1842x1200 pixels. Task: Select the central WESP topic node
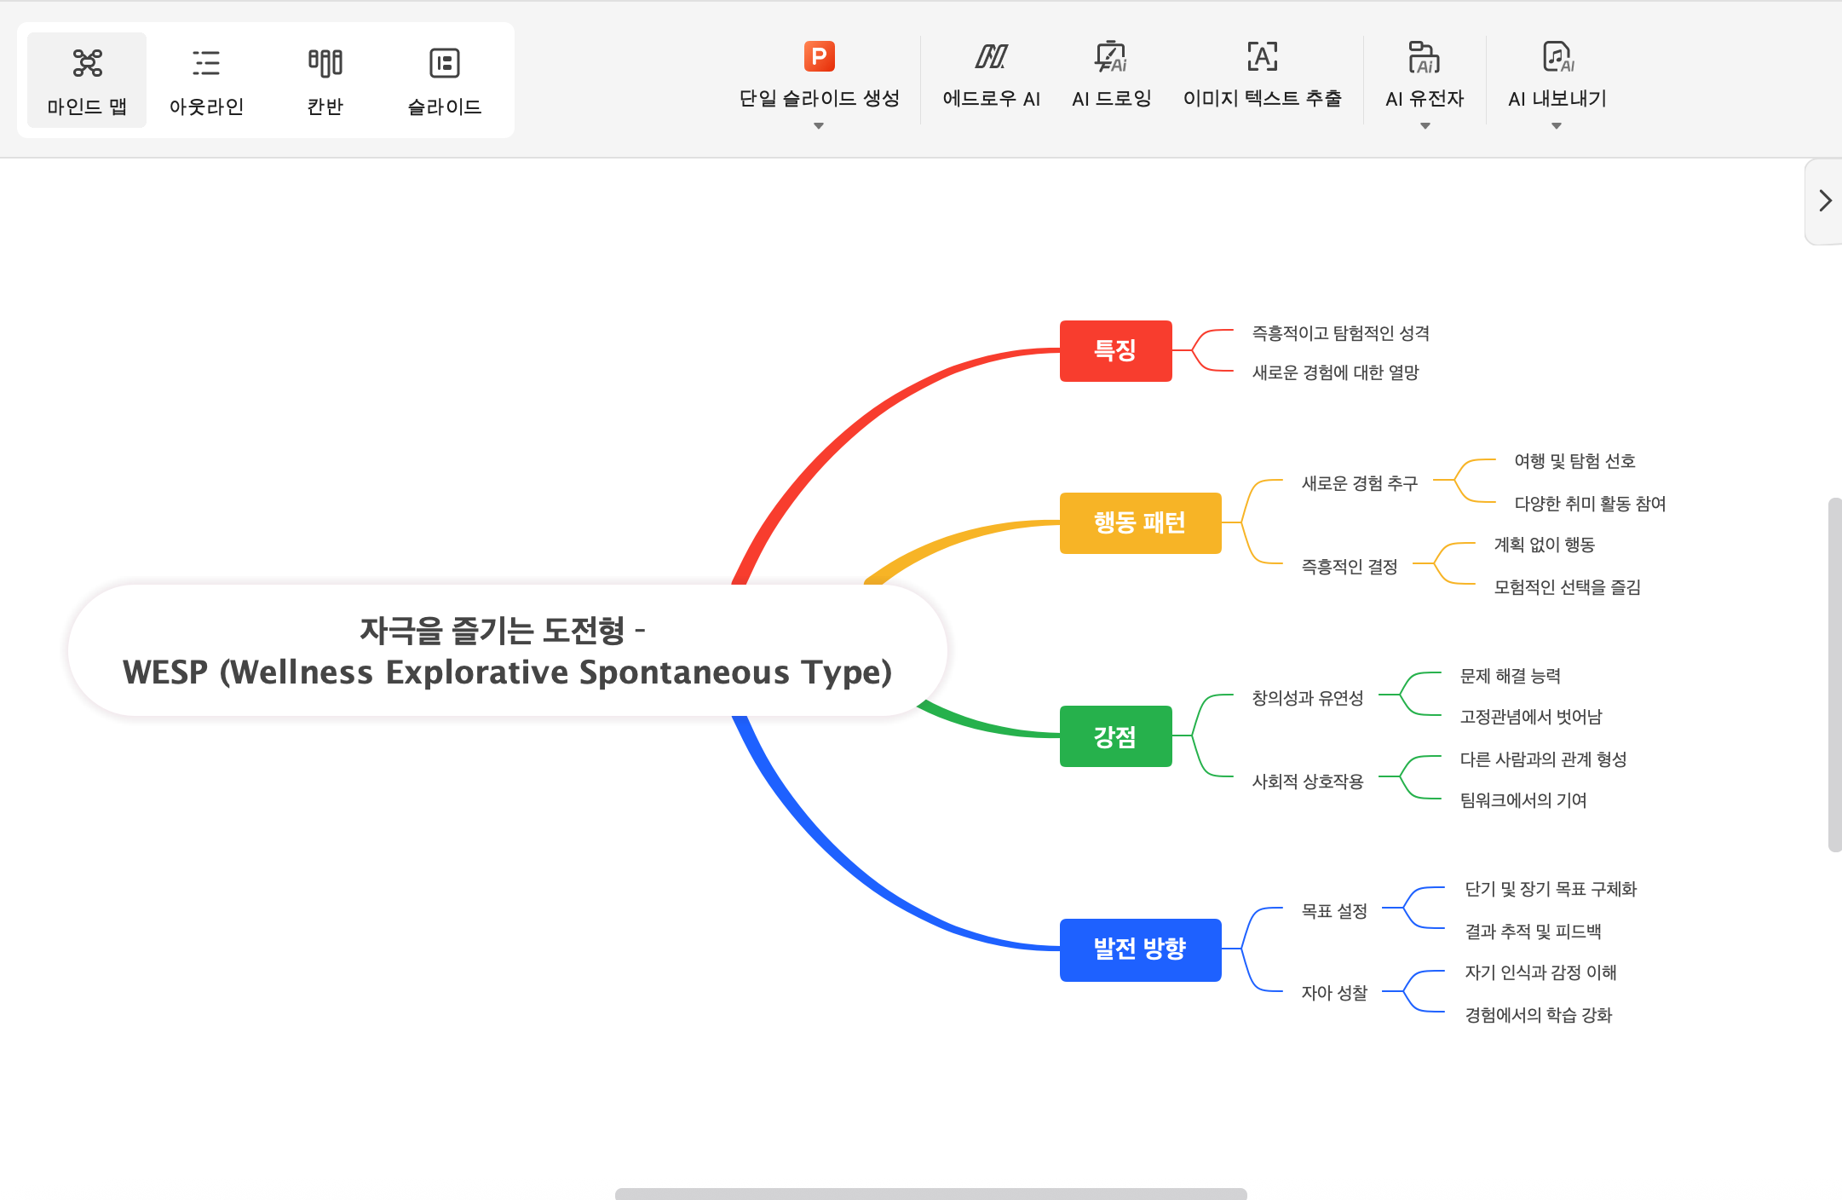[x=507, y=651]
